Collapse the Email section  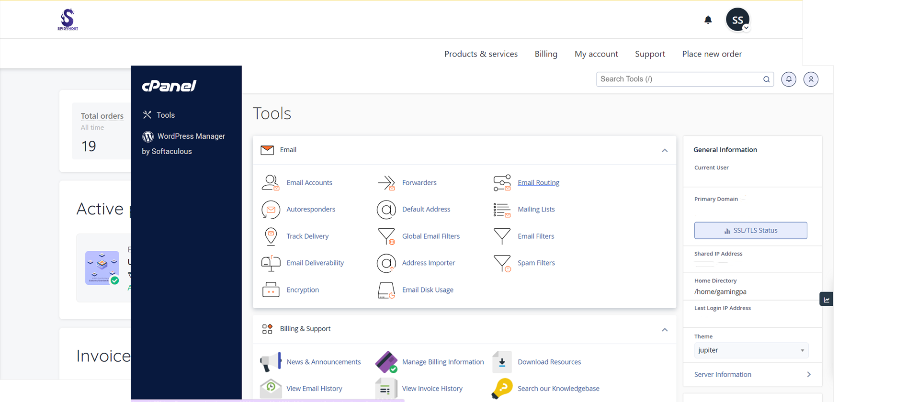(x=665, y=150)
